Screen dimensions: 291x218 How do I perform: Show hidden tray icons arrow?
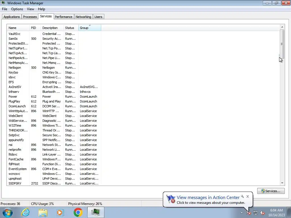click(242, 213)
